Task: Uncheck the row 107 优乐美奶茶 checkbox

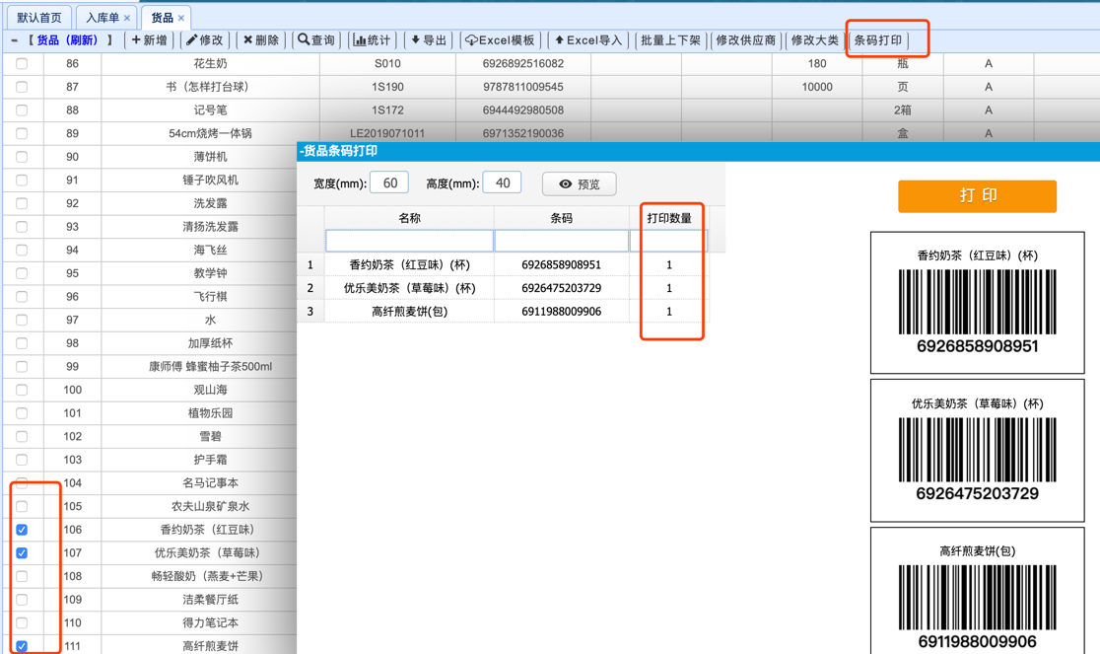Action: (22, 553)
